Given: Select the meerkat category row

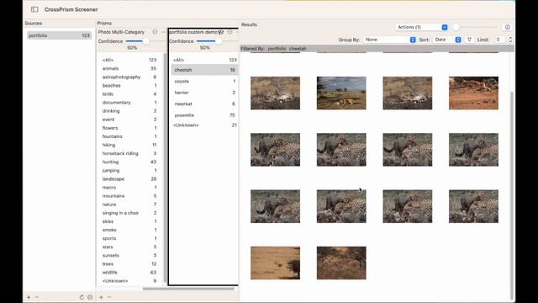Looking at the screenshot, I should 204,104.
